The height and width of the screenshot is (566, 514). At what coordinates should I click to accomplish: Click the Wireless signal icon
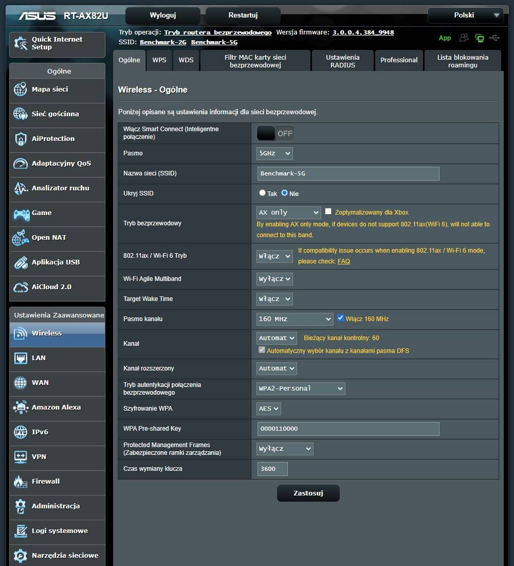point(20,333)
